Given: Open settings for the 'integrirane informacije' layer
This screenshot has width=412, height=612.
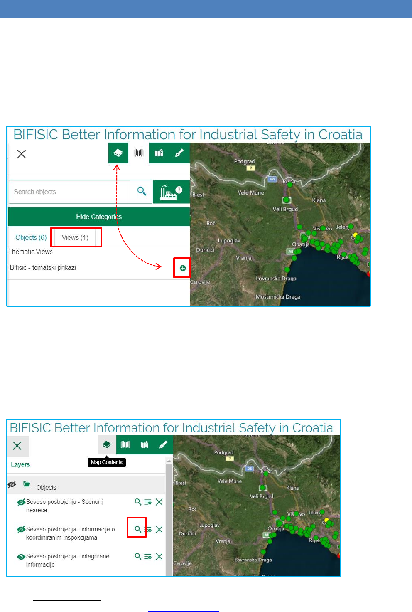Looking at the screenshot, I should [x=148, y=557].
